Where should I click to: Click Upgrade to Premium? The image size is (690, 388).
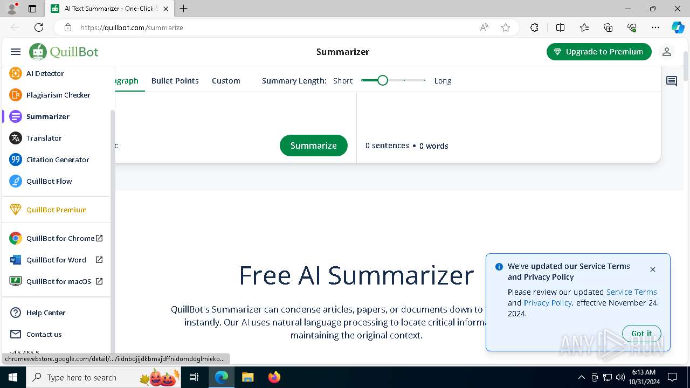point(599,52)
